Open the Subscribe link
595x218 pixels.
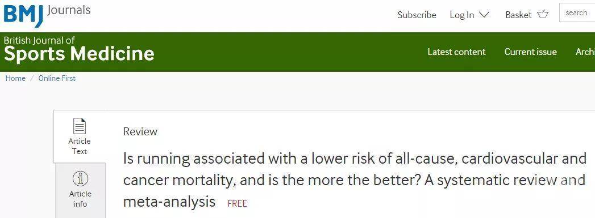tap(417, 15)
